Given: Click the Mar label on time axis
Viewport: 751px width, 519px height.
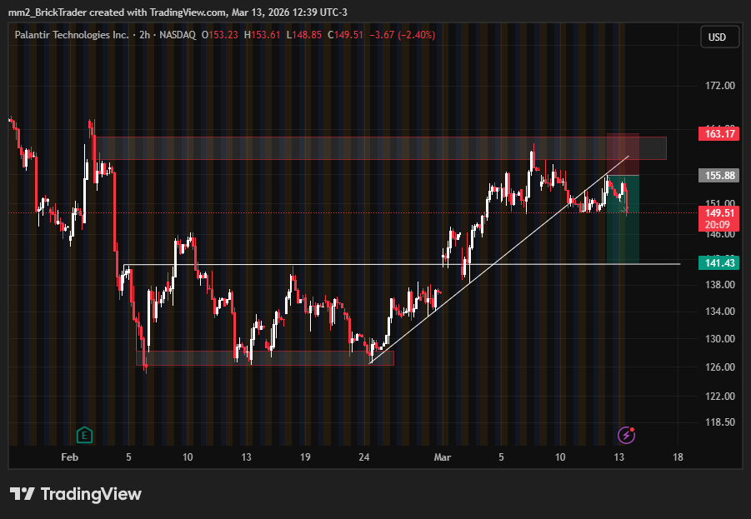Looking at the screenshot, I should coord(442,457).
